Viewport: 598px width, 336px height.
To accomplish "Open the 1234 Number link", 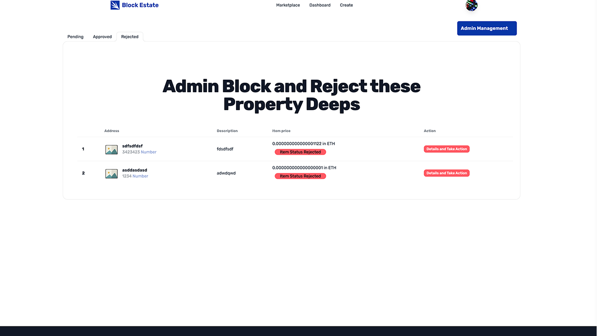I will (x=135, y=176).
